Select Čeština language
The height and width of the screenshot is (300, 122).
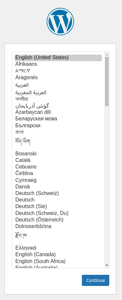point(58,173)
